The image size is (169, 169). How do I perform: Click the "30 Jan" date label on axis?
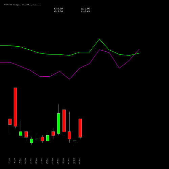63,161
